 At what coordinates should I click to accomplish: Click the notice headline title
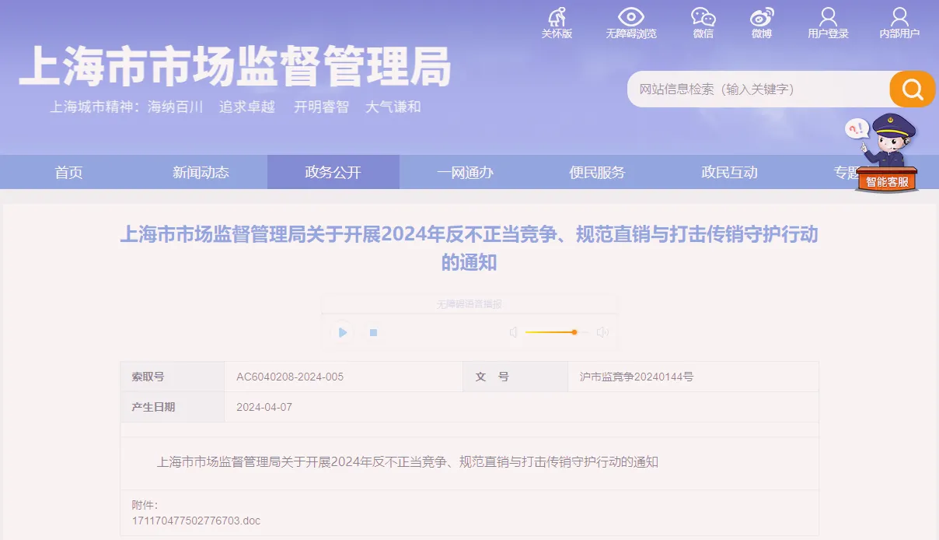click(469, 247)
